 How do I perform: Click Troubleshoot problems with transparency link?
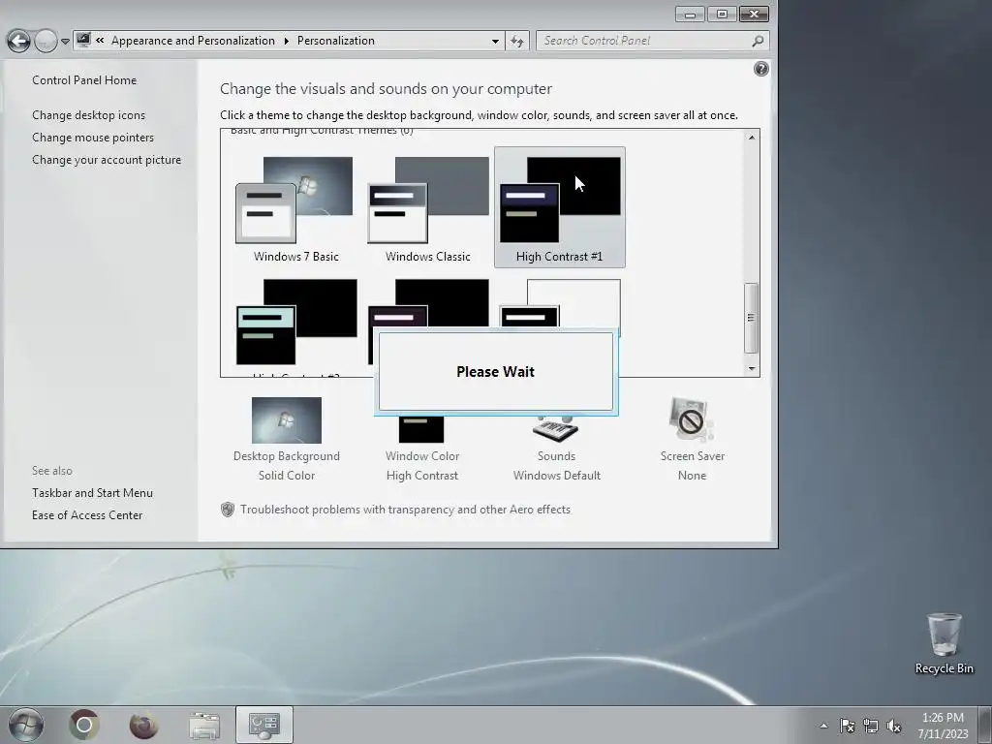[405, 510]
